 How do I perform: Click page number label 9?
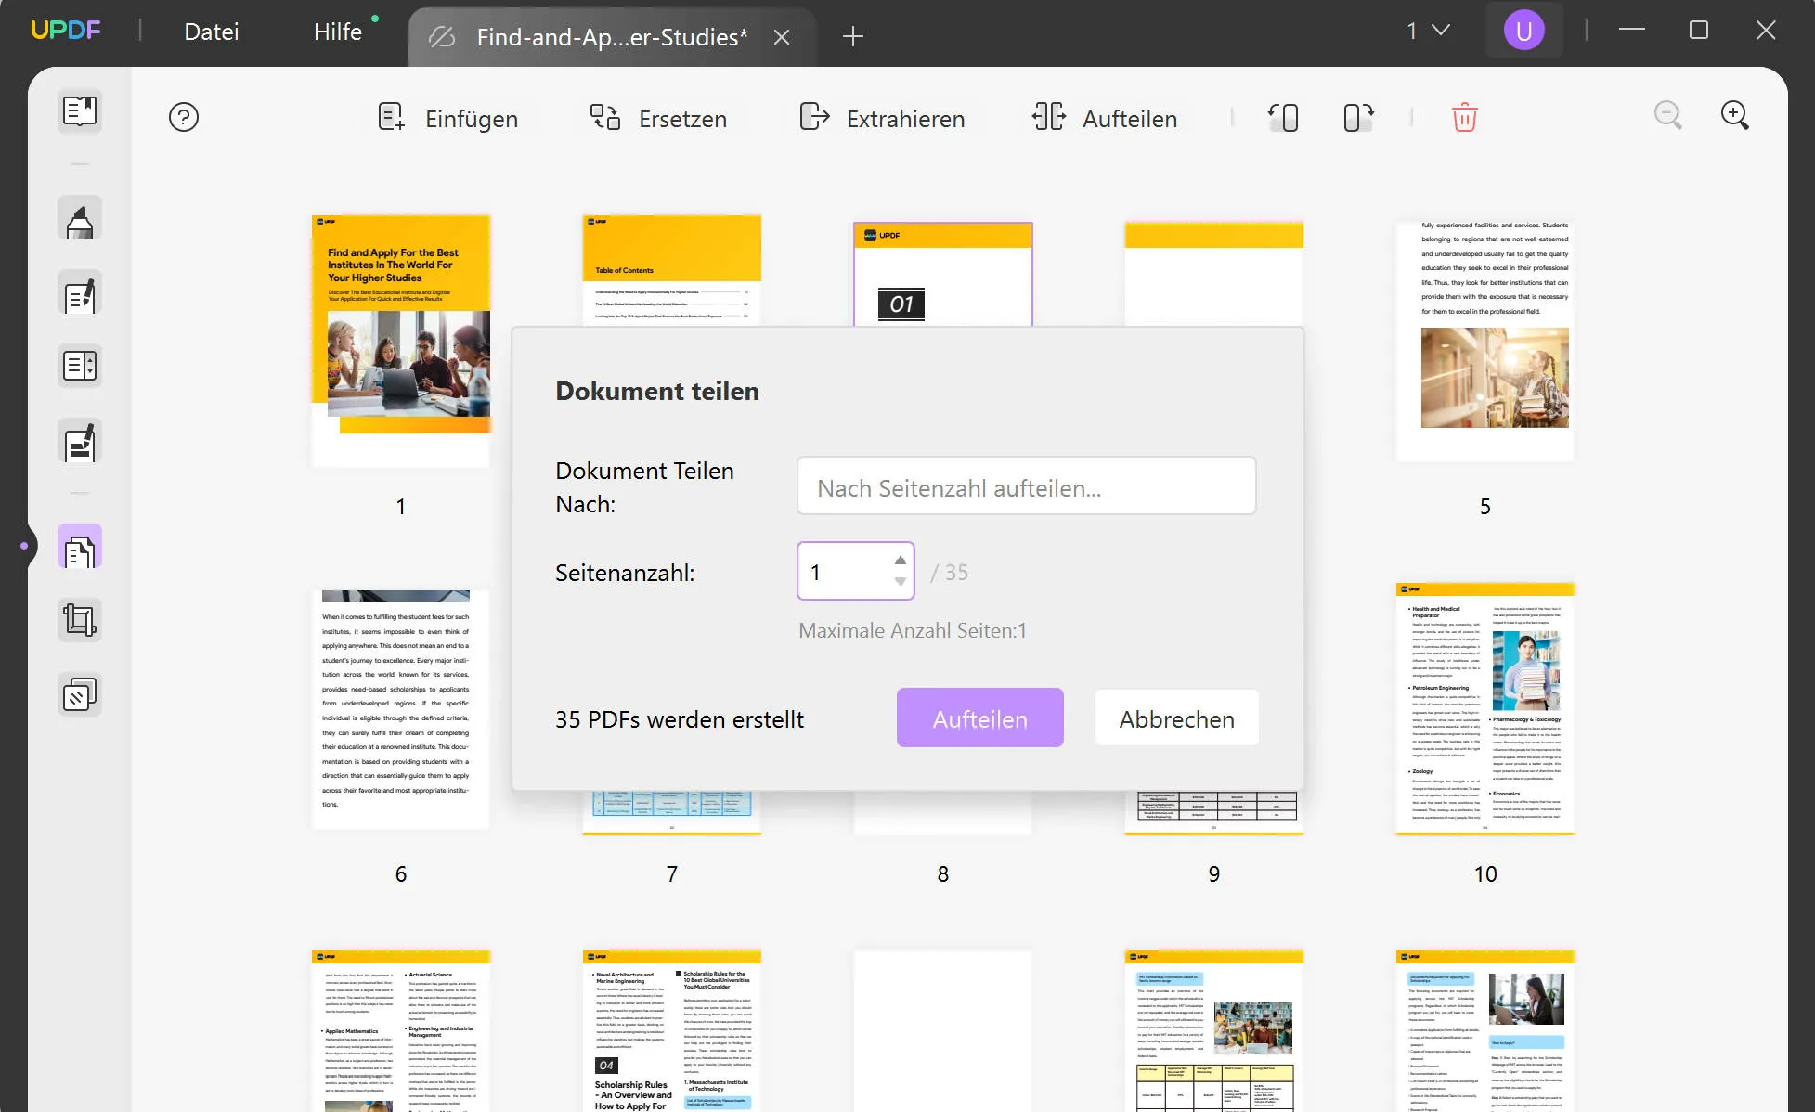tap(1214, 874)
